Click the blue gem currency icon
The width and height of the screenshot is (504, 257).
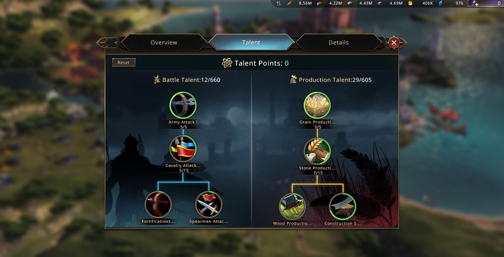pyautogui.click(x=441, y=3)
